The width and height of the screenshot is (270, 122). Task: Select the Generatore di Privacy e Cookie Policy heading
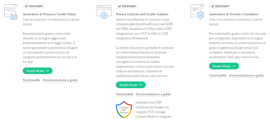pyautogui.click(x=49, y=14)
